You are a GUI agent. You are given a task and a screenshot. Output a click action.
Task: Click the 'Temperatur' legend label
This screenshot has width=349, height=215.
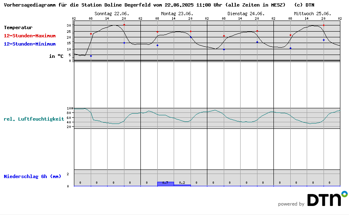[18, 27]
